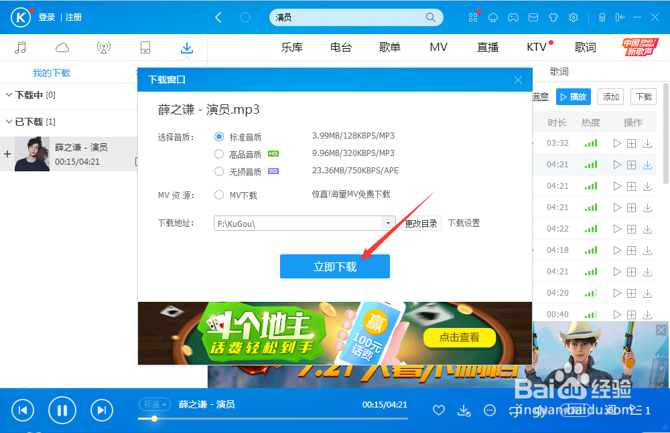The image size is (670, 433).
Task: Click 更改目录 to change directory
Action: pyautogui.click(x=421, y=223)
